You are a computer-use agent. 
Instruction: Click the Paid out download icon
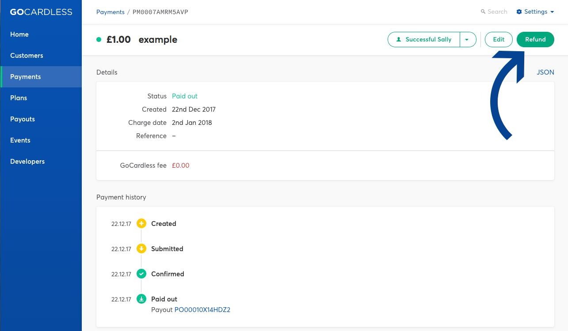tap(141, 299)
